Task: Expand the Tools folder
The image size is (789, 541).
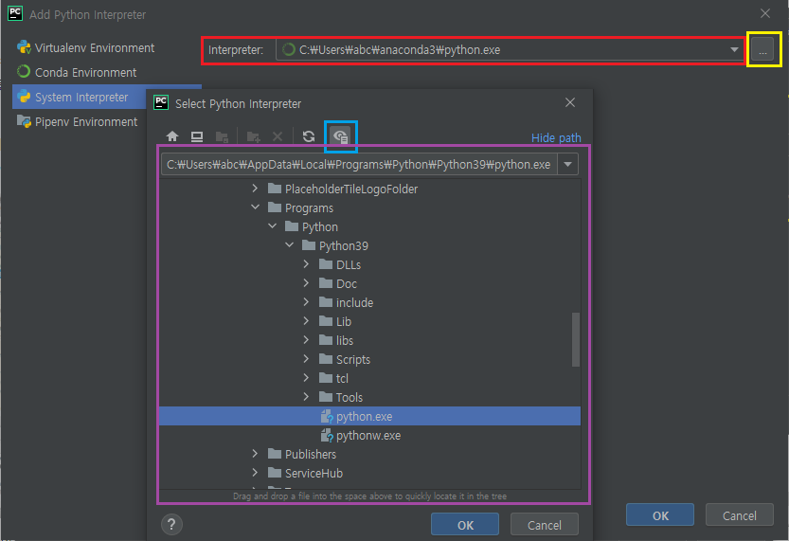Action: click(x=306, y=397)
